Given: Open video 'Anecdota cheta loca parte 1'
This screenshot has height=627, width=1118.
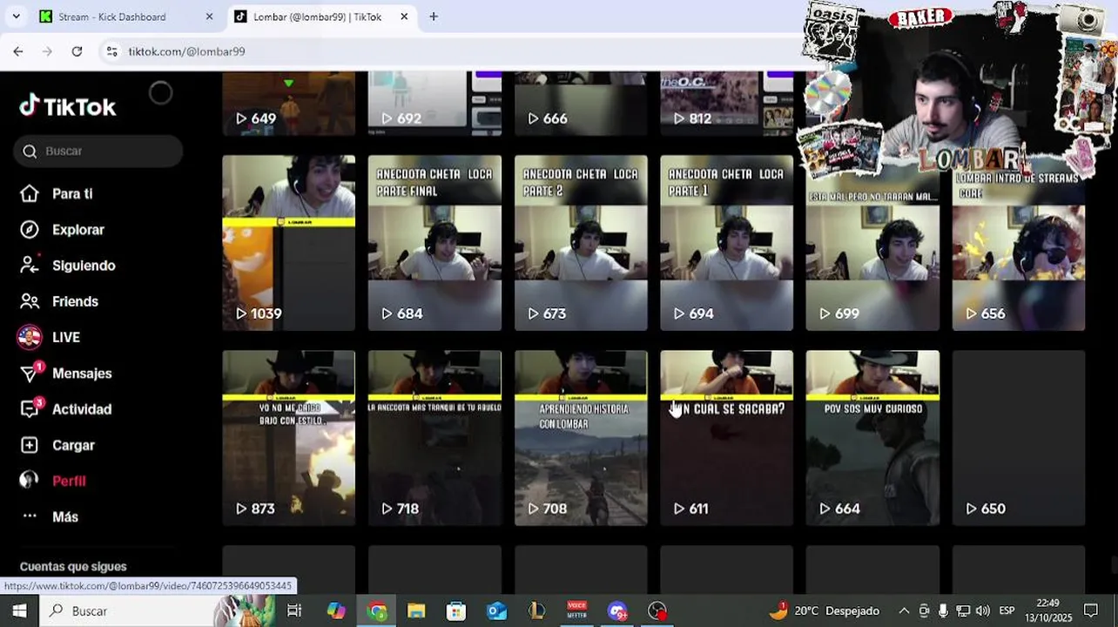Looking at the screenshot, I should (x=726, y=243).
